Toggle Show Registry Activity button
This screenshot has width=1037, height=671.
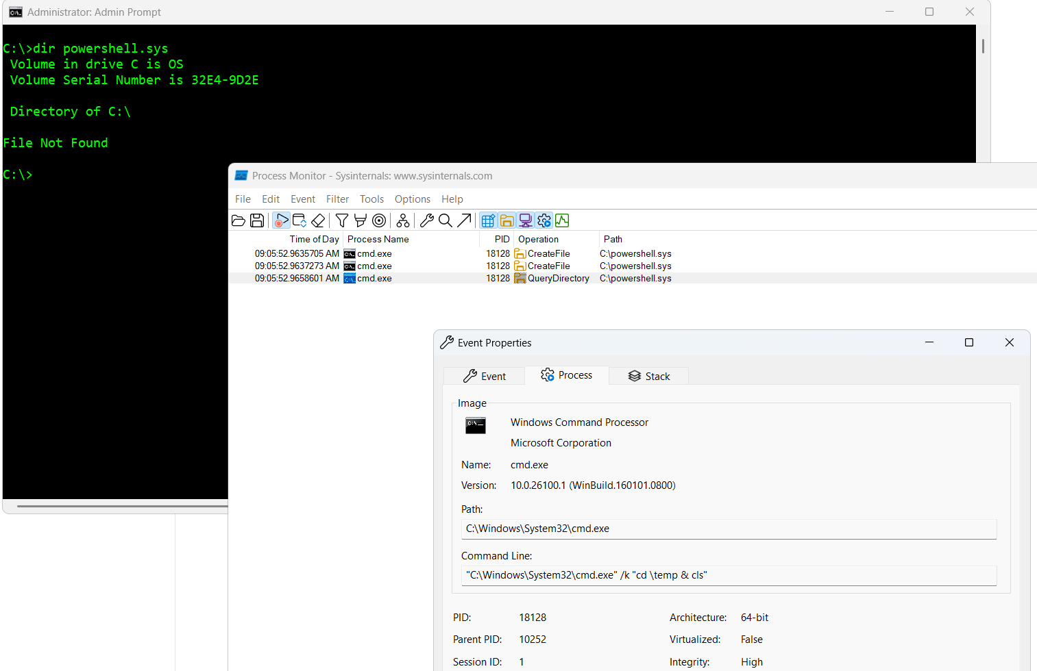[x=488, y=220]
